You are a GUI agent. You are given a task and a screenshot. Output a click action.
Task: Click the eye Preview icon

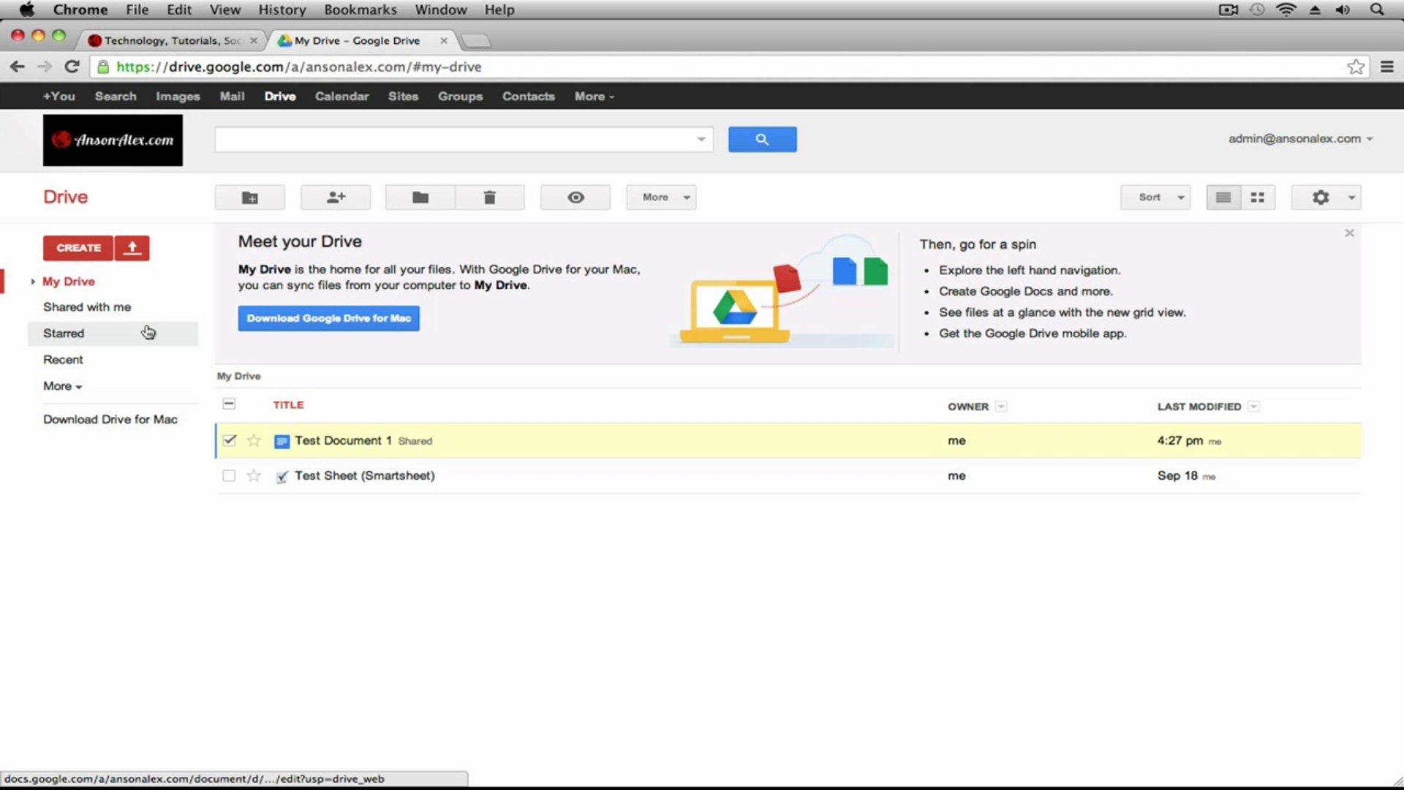pyautogui.click(x=575, y=197)
